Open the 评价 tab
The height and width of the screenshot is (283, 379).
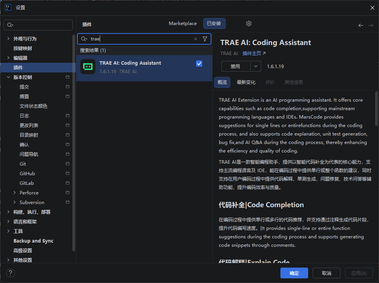[270, 82]
